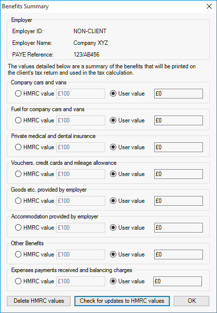
Task: Check for updates to HMRC values
Action: coord(122,301)
